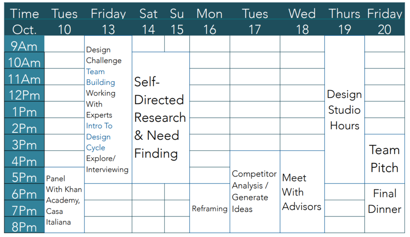Click the Thurs 19 column header
The height and width of the screenshot is (237, 410).
[344, 22]
